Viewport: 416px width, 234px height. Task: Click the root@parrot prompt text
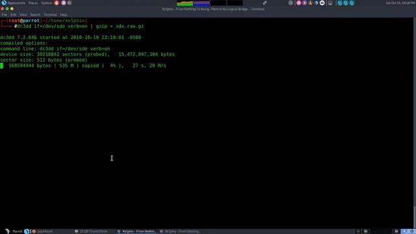point(24,20)
